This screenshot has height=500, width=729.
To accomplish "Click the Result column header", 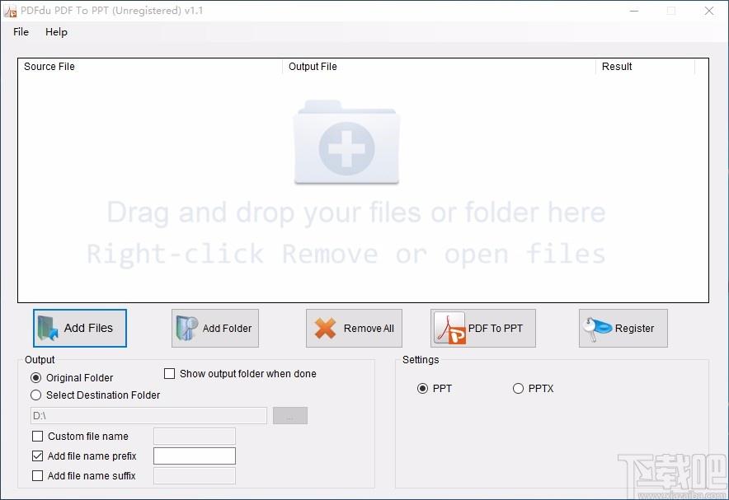I will 646,67.
